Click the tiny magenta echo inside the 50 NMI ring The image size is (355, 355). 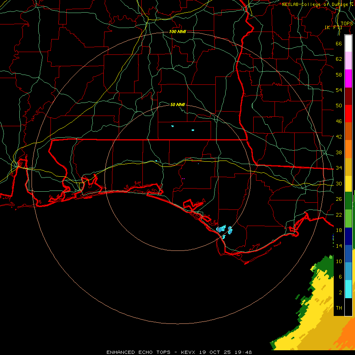pyautogui.click(x=183, y=179)
